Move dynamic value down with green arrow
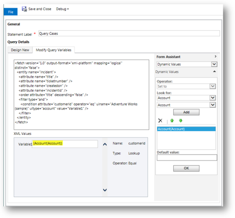Screen dimensions: 235x218 [x=181, y=120]
